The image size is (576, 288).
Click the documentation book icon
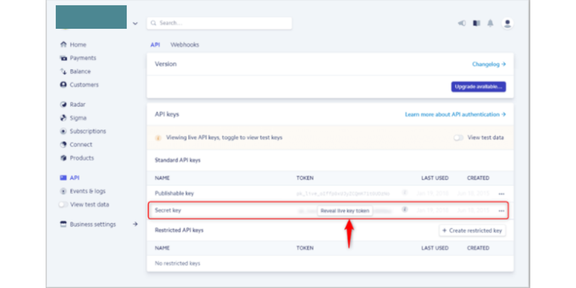pos(476,23)
